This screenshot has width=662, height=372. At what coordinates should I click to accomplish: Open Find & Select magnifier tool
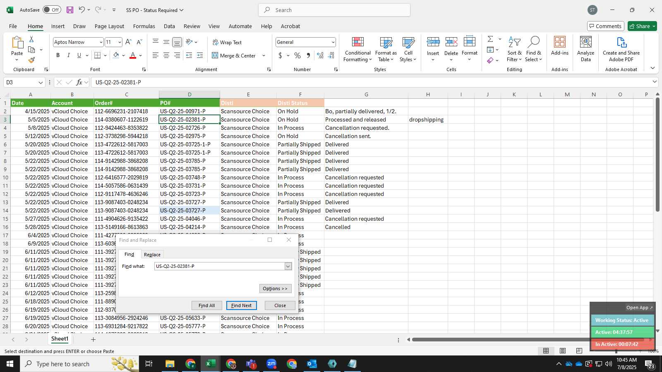pos(534,50)
